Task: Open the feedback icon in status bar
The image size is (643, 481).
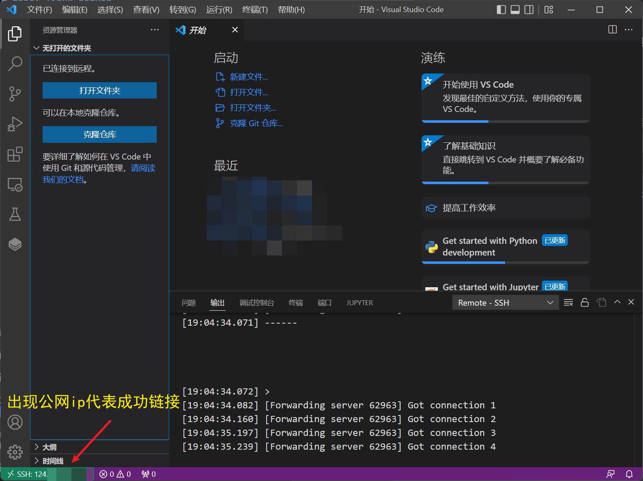Action: [610, 474]
